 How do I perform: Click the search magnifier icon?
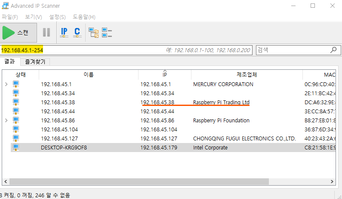tap(333, 50)
